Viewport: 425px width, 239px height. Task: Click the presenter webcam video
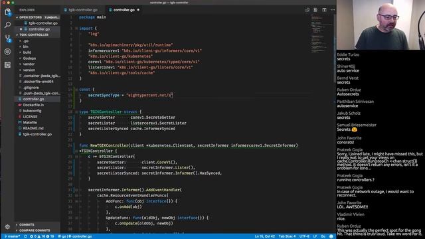point(381,25)
